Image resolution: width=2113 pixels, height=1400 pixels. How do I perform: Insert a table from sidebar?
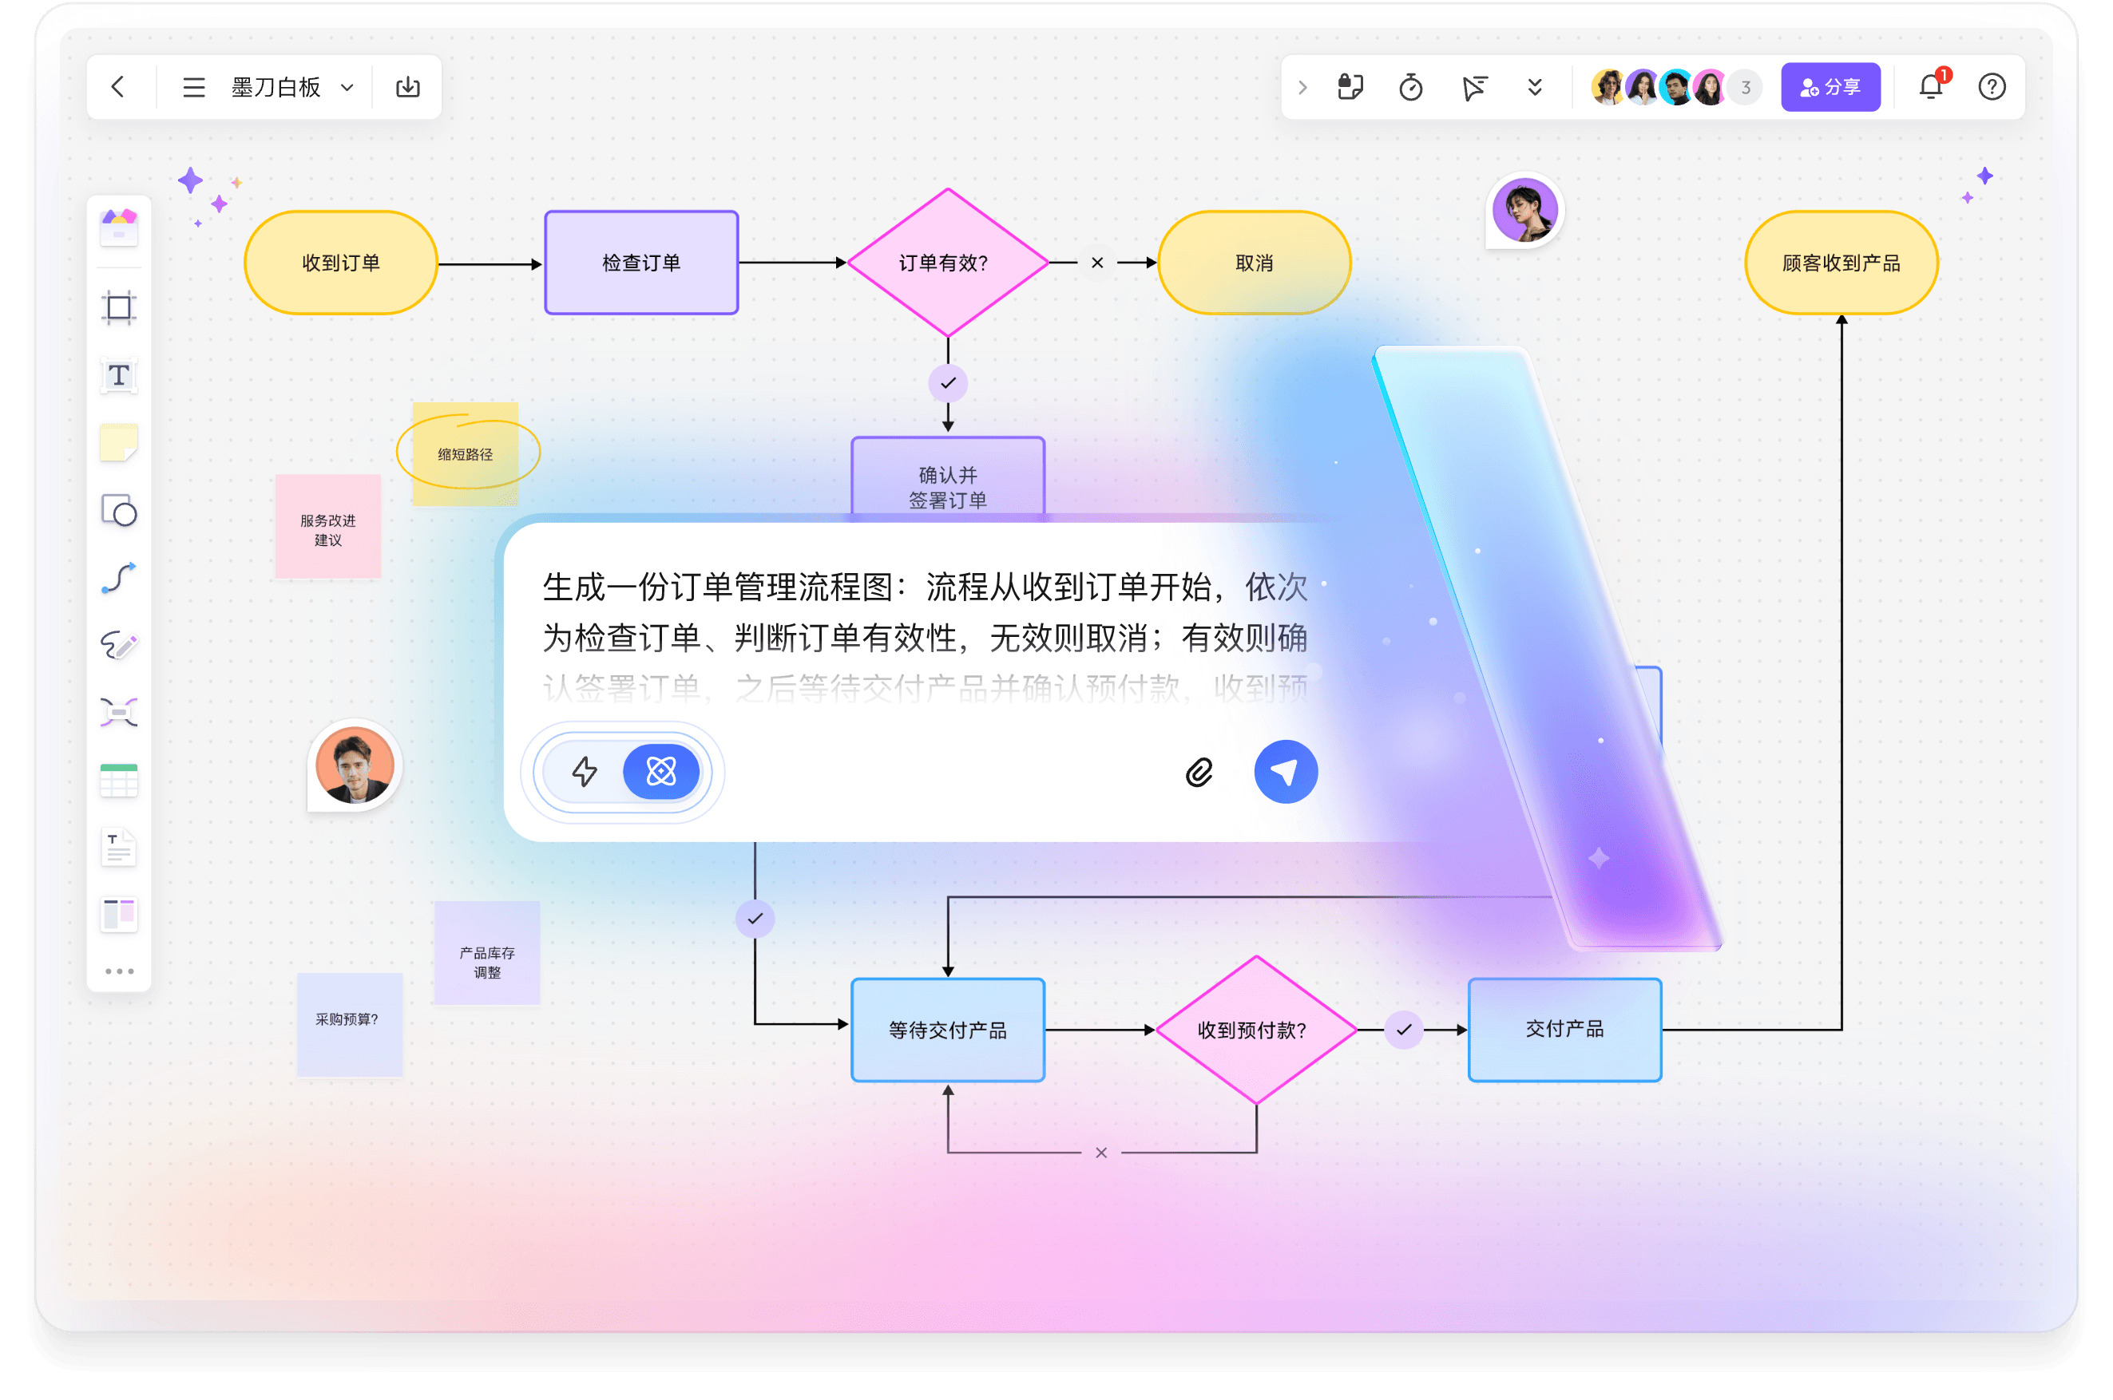click(119, 781)
